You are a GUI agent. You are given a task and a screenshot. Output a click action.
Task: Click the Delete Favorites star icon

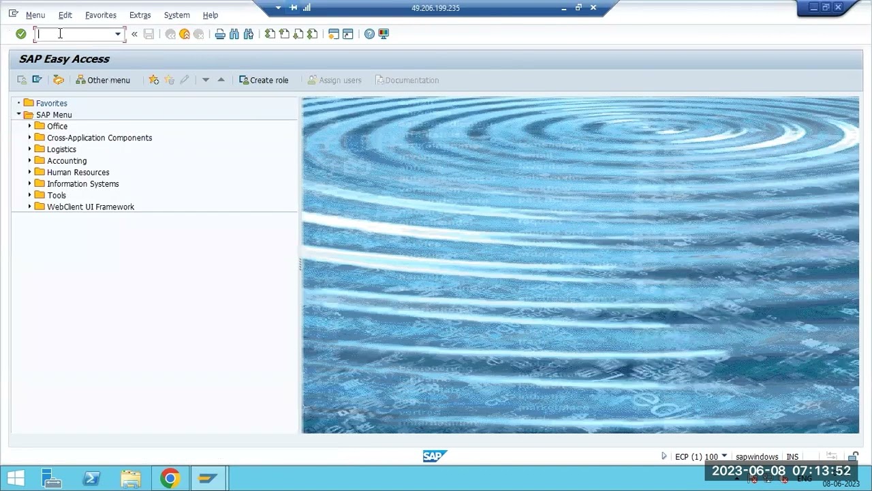(x=169, y=80)
